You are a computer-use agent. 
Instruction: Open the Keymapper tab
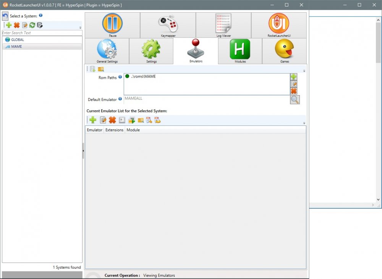click(168, 25)
